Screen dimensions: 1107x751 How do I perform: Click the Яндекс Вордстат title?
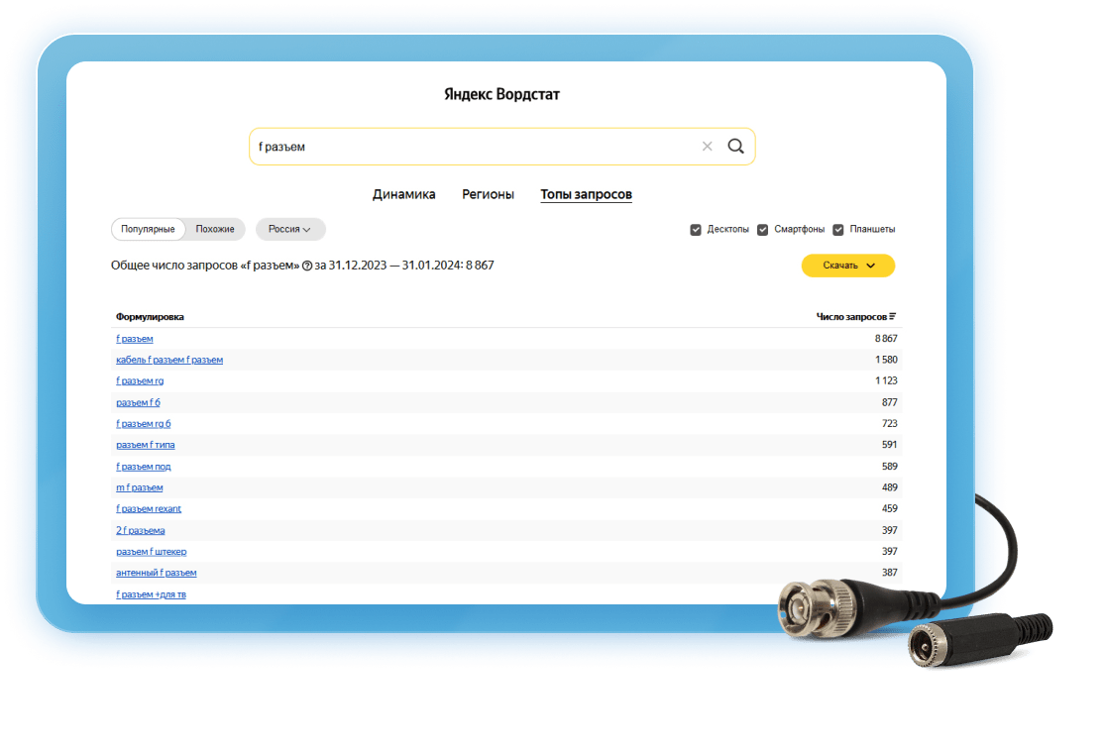click(501, 94)
